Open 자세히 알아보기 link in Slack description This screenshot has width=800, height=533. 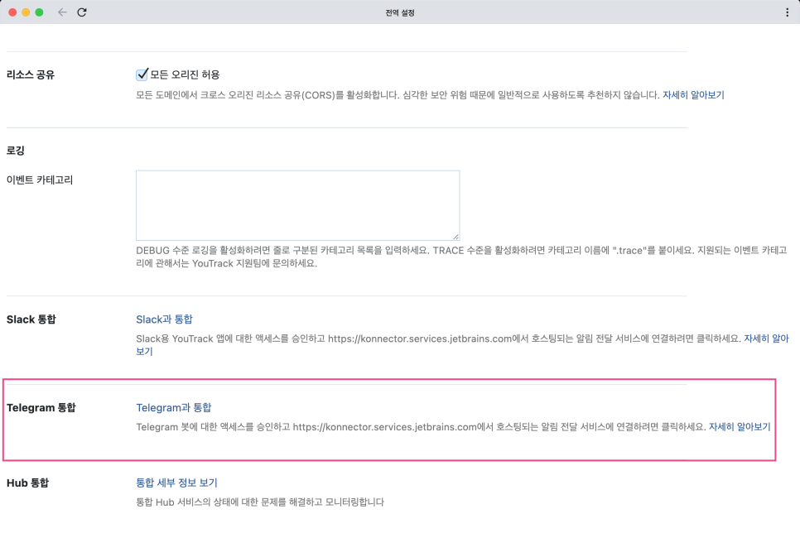point(766,339)
